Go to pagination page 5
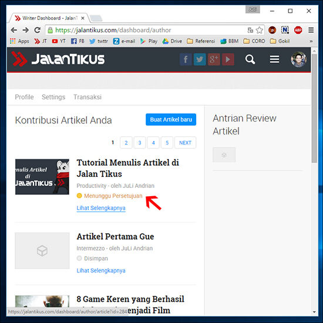323x323 pixels. (167, 143)
